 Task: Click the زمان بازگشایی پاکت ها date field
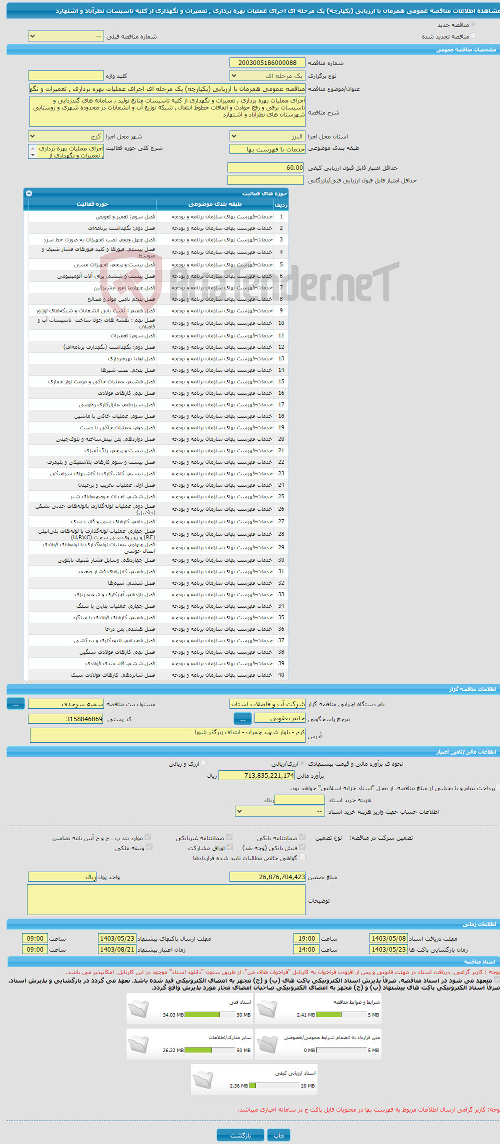388,949
